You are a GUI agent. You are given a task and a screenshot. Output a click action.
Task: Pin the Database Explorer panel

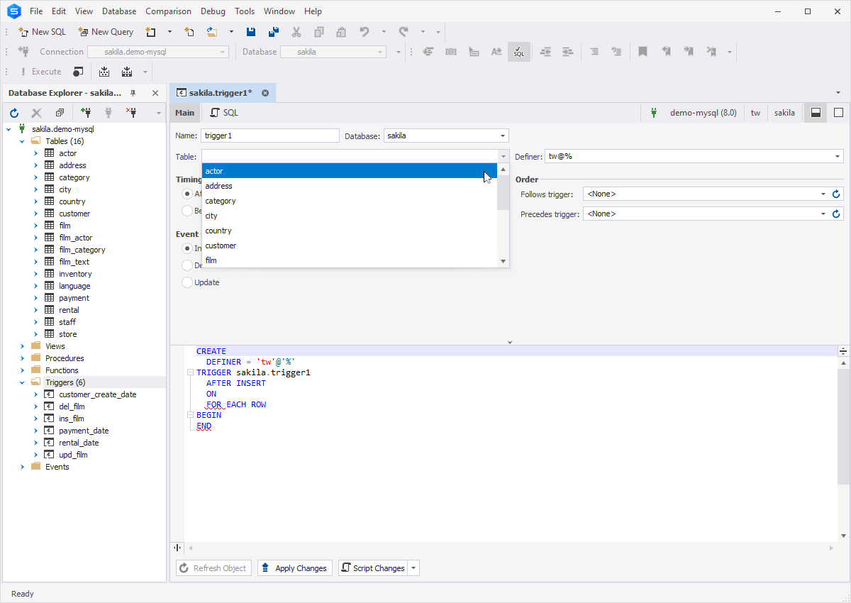(133, 93)
